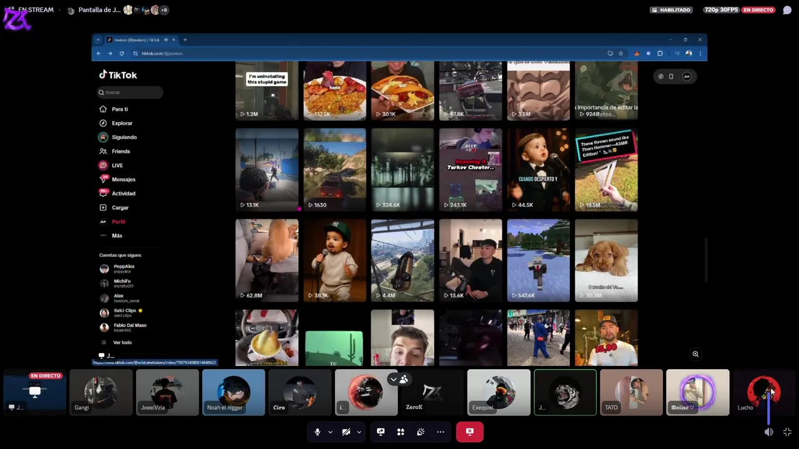Screen dimensions: 799x449
Task: Open the Discord chat icon at top right
Action: point(788,10)
